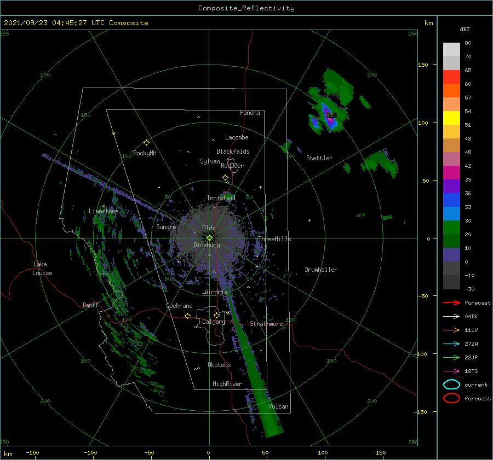This screenshot has height=460, width=493.
Task: Click the white 04DK arrow icon
Action: (451, 317)
